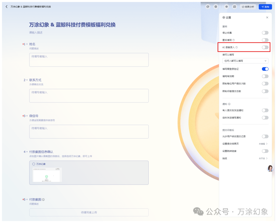Click the device preview icon
277x223 pixels.
tap(234, 7)
